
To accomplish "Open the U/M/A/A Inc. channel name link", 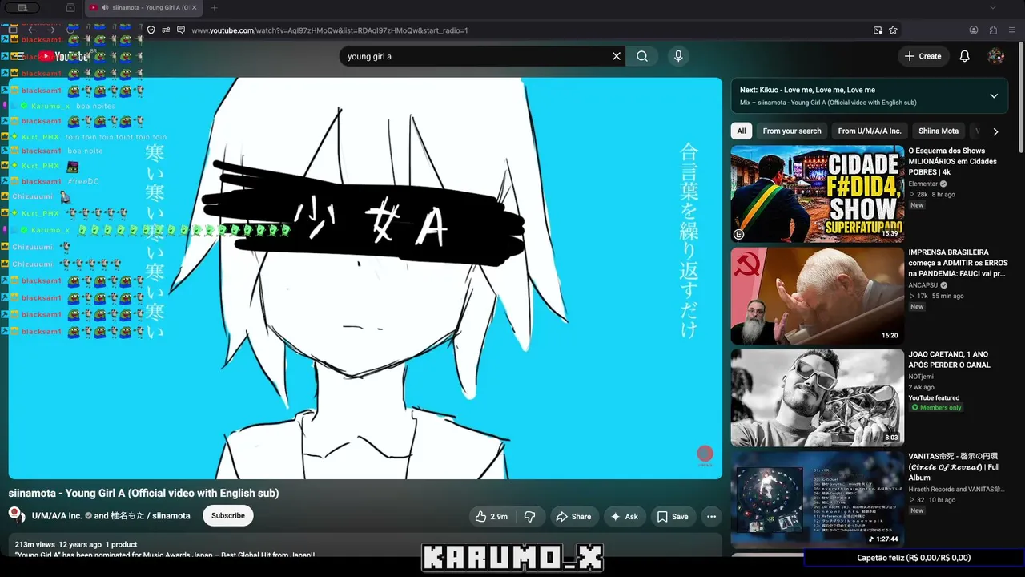I will coord(57,516).
